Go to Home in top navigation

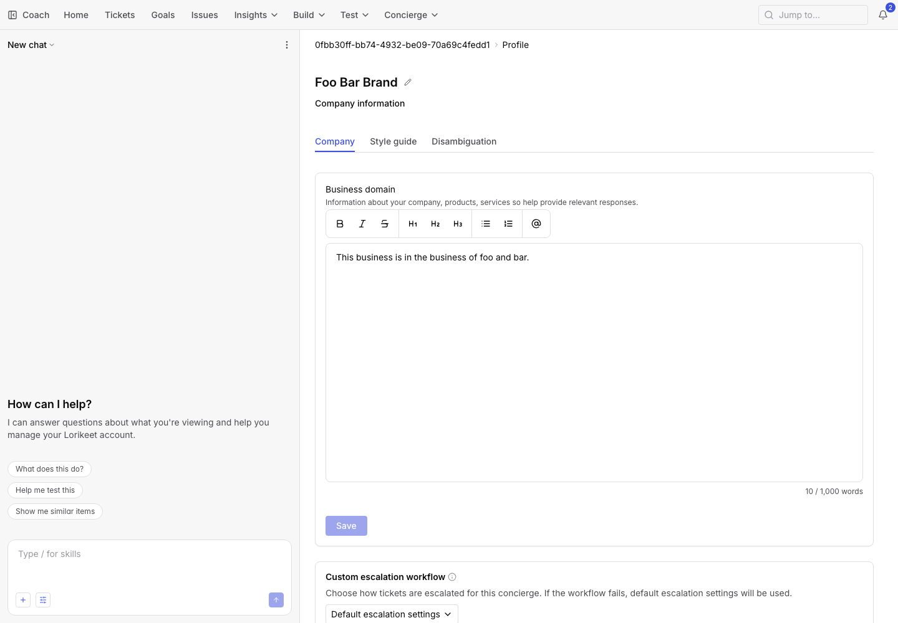76,15
